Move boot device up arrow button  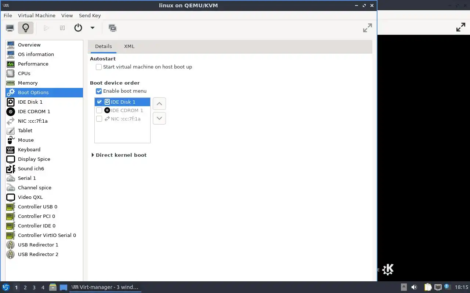coord(159,104)
